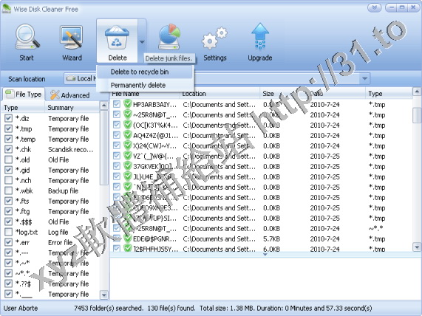Image resolution: width=422 pixels, height=316 pixels.
Task: Click 'User Aborte' status bar text
Action: pos(21,308)
